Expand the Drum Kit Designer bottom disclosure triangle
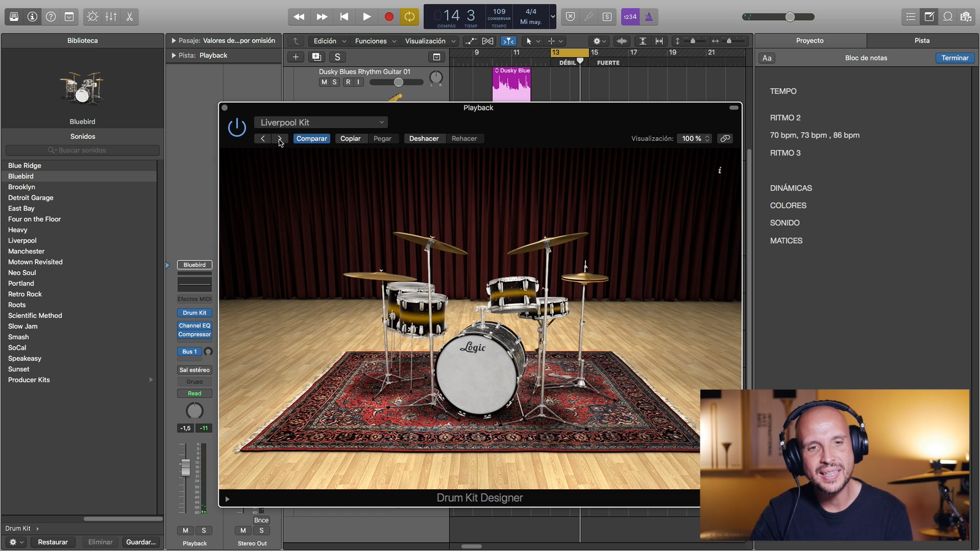 [x=227, y=499]
